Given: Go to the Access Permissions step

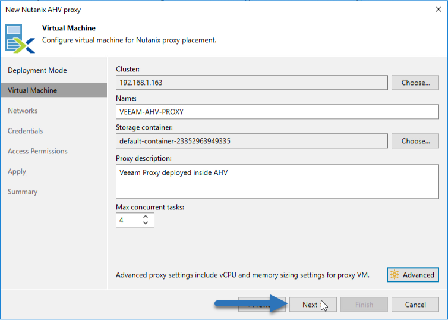Looking at the screenshot, I should pyautogui.click(x=37, y=151).
